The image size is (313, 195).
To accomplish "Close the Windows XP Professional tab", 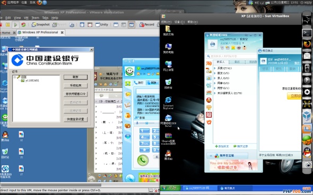I will point(62,32).
